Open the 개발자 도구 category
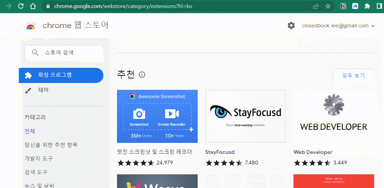 point(39,158)
